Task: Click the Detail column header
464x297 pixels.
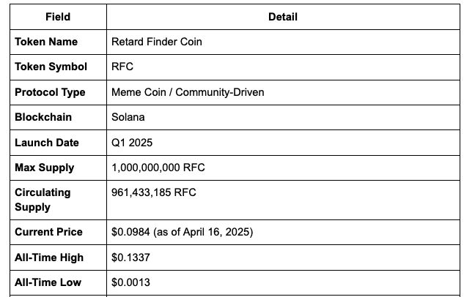Action: 283,17
